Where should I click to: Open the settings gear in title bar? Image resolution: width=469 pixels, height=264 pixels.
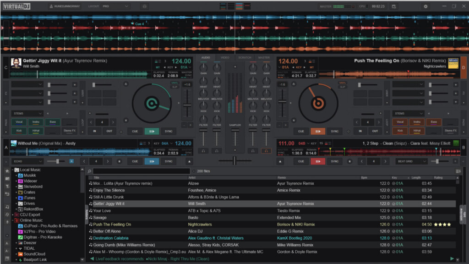click(425, 6)
